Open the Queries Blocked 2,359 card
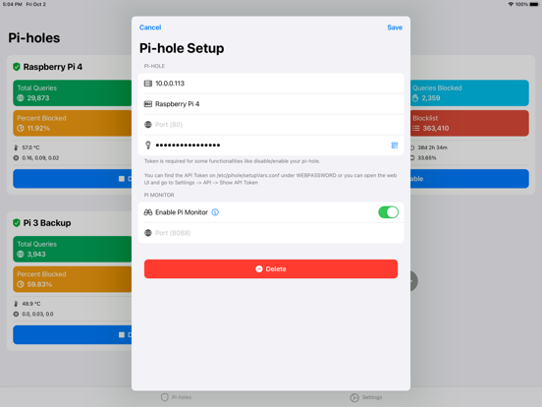Viewport: 542px width, 407px height. [469, 92]
